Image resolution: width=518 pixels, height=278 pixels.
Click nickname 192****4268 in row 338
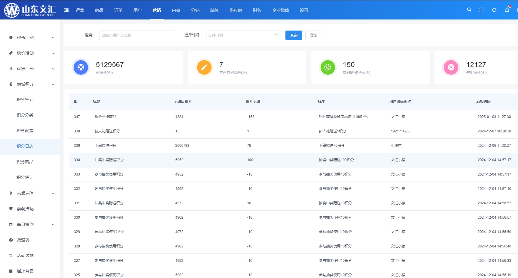(x=401, y=131)
